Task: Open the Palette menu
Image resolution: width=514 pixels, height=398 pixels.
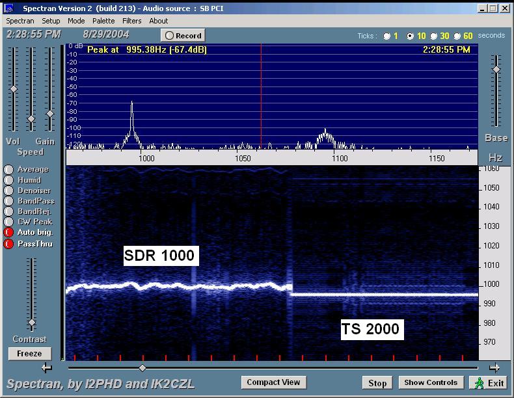Action: coord(103,21)
